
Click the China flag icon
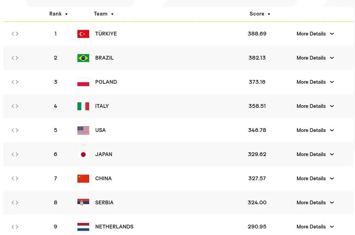point(83,178)
